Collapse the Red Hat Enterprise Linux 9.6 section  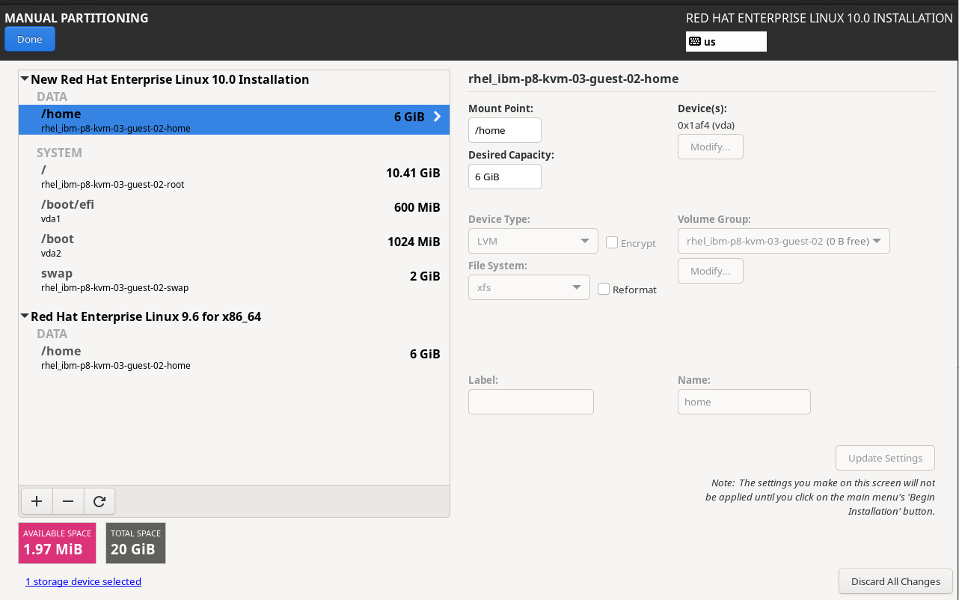point(25,316)
